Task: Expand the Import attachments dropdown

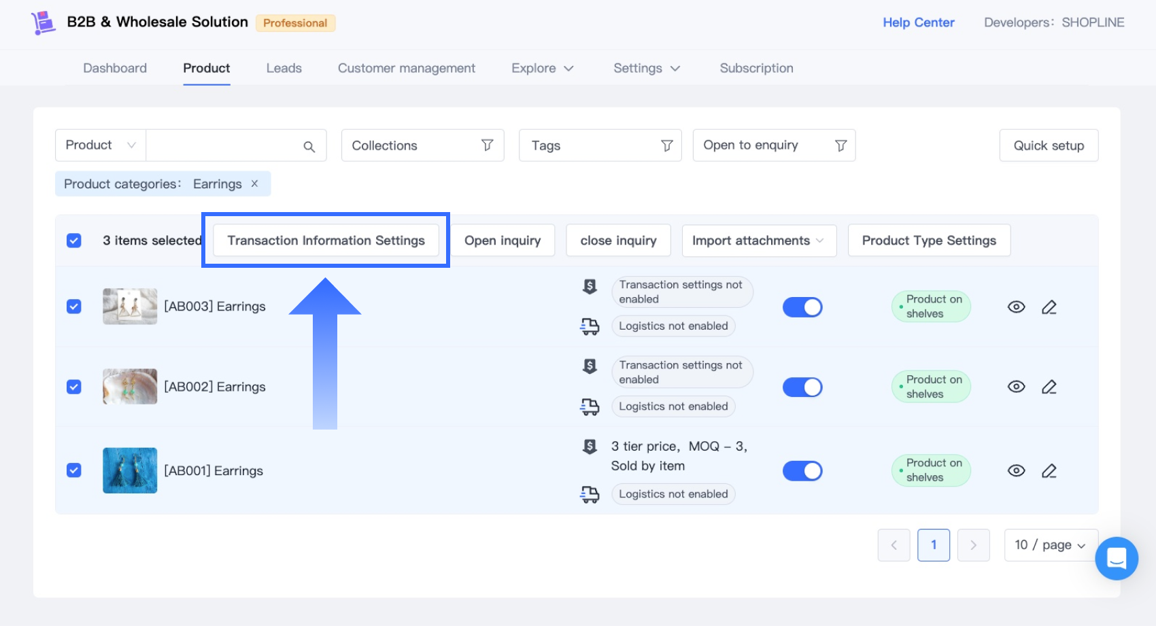Action: click(x=758, y=241)
